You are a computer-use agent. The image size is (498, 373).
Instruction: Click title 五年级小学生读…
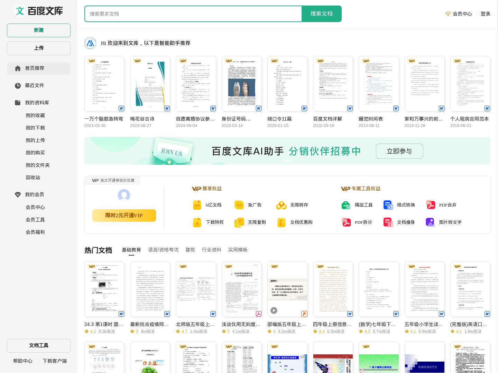[x=424, y=325]
